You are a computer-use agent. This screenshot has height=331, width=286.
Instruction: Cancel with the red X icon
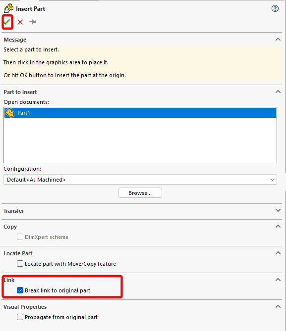(20, 22)
